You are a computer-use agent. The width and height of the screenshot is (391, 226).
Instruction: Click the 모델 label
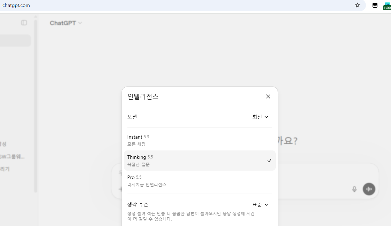click(132, 117)
